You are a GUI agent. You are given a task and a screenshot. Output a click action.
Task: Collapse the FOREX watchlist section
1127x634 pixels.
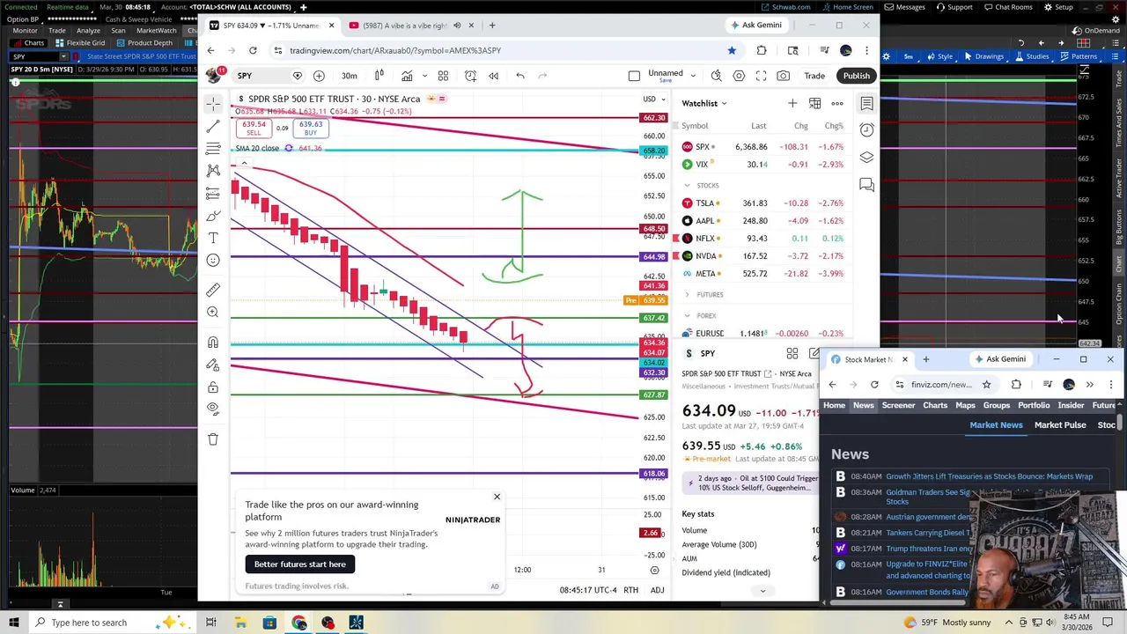(x=687, y=316)
